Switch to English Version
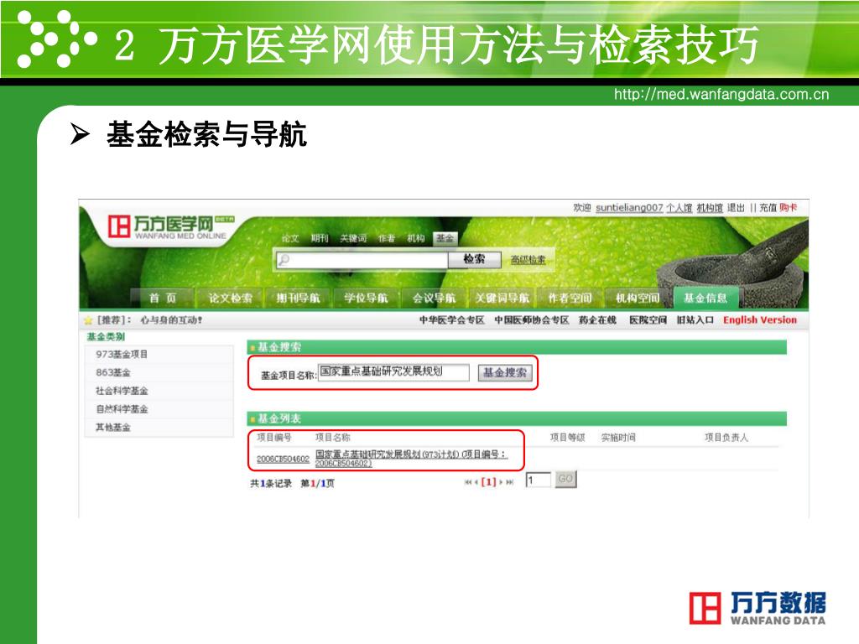 point(760,319)
